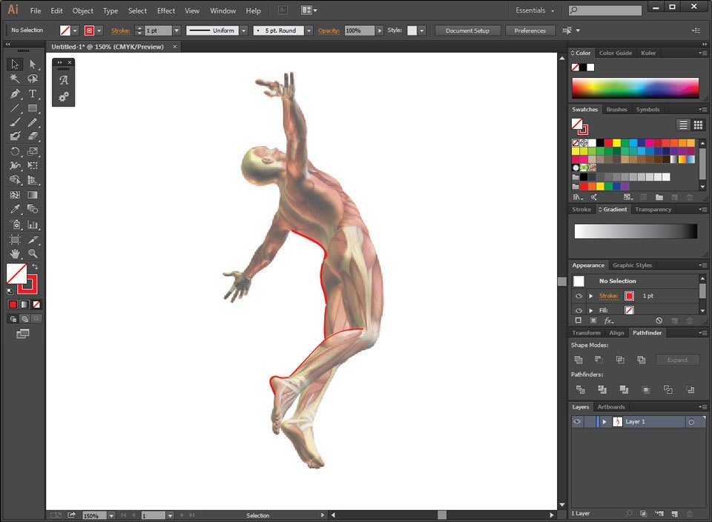Click the Opacity link in control bar
The width and height of the screenshot is (712, 522).
coord(329,30)
